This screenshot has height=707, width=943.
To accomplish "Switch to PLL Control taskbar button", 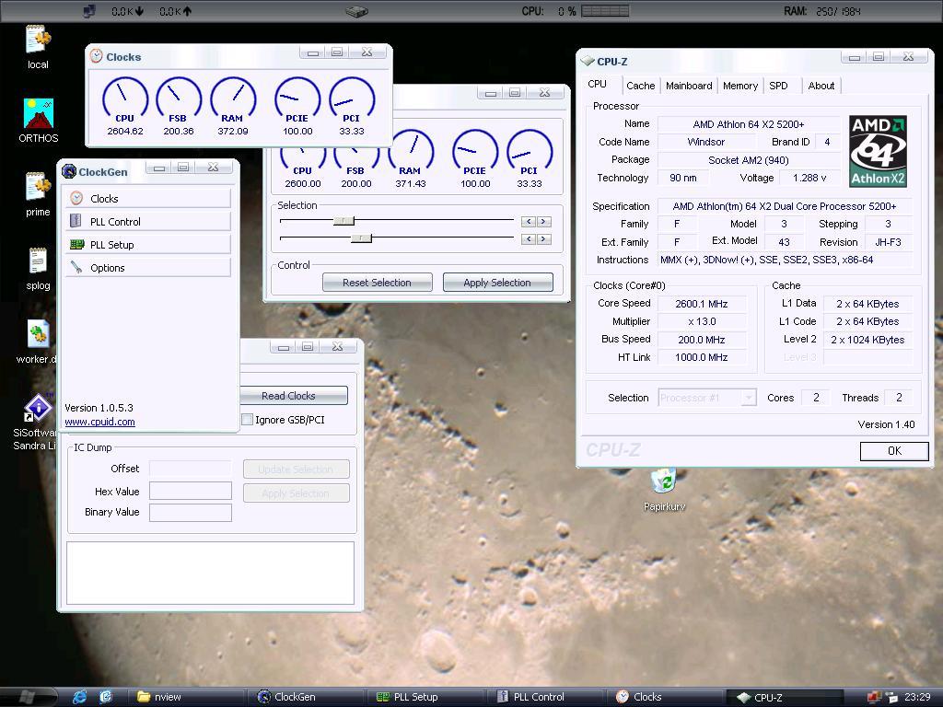I will (x=546, y=697).
